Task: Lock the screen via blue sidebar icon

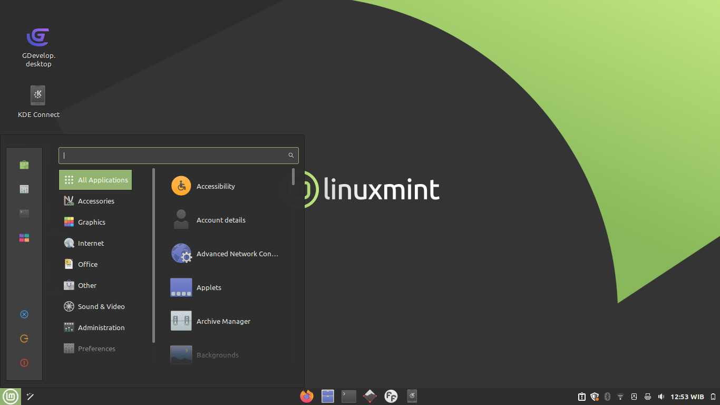Action: (x=24, y=314)
